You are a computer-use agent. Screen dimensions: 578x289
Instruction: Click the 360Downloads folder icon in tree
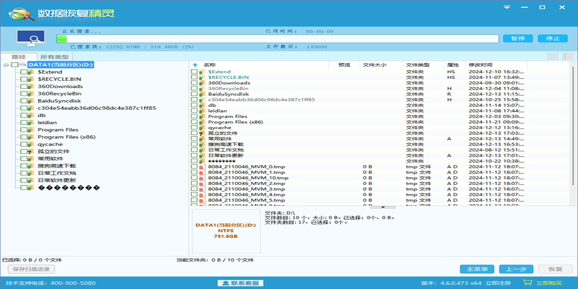(30, 87)
